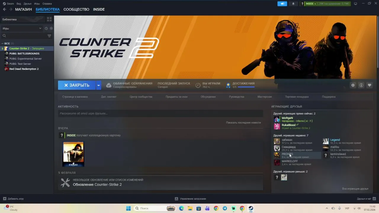Viewport: 379px width, 213px height.
Task: Click the library search field
Action: 24,36
